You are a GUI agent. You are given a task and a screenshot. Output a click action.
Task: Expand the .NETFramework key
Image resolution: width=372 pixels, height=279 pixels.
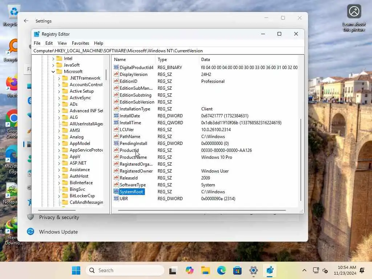59,78
